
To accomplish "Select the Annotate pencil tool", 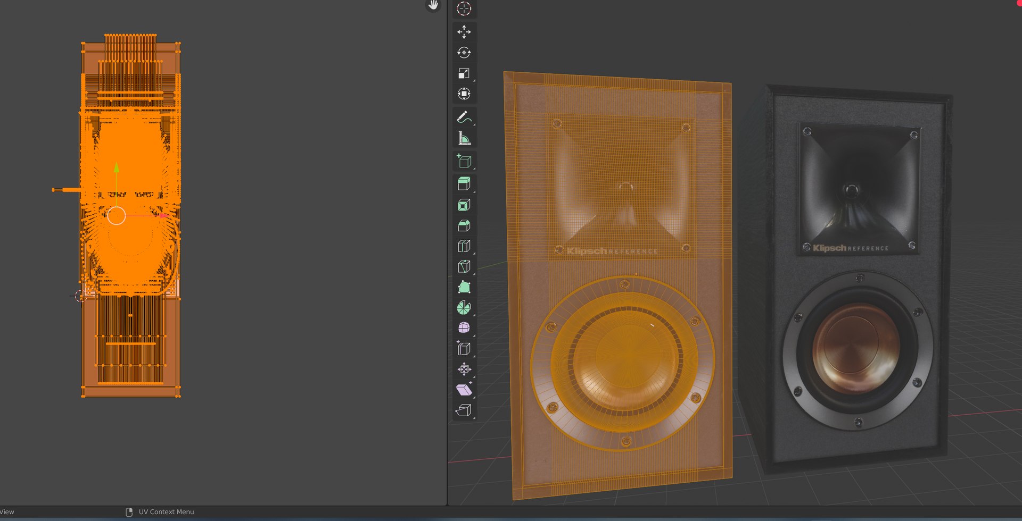I will [x=464, y=117].
